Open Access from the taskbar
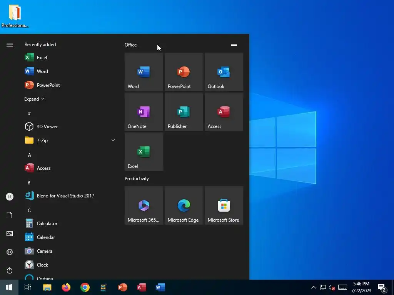This screenshot has height=295, width=394. click(142, 287)
